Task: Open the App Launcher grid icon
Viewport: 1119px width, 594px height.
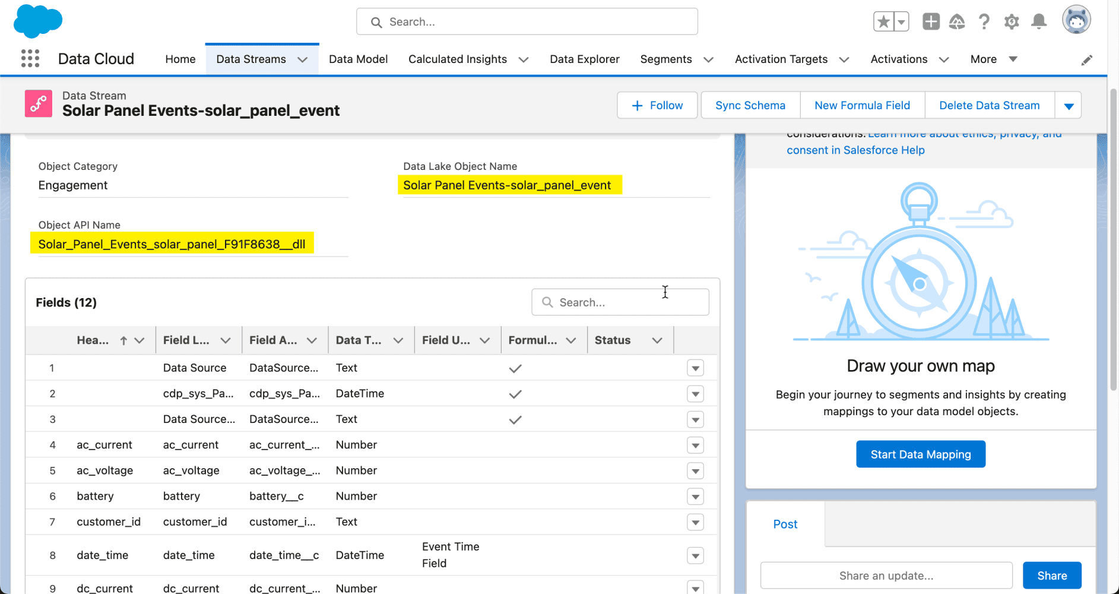Action: (x=30, y=58)
